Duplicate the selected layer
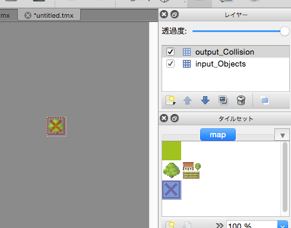Image resolution: width=291 pixels, height=228 pixels. (223, 100)
